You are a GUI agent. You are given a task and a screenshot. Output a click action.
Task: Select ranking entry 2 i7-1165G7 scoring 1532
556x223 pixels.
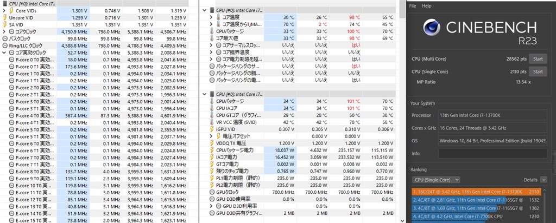(476, 200)
